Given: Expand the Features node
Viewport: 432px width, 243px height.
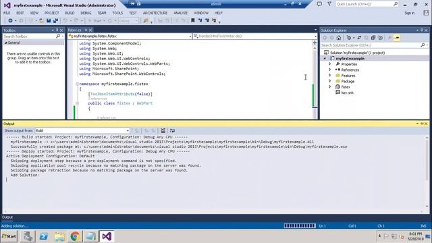Looking at the screenshot, I should click(330, 75).
